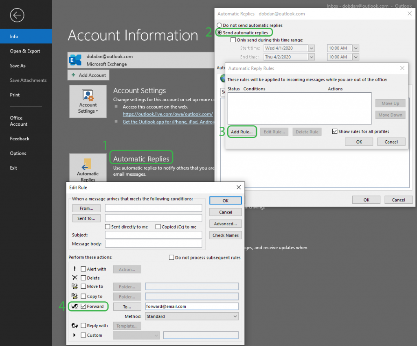Open the outlook.live.com/owa link

[x=168, y=114]
